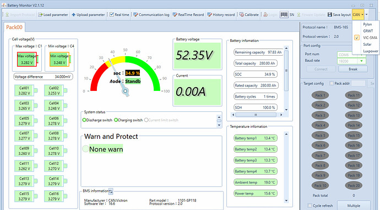Click the Current limit switch indicator

[x=146, y=120]
